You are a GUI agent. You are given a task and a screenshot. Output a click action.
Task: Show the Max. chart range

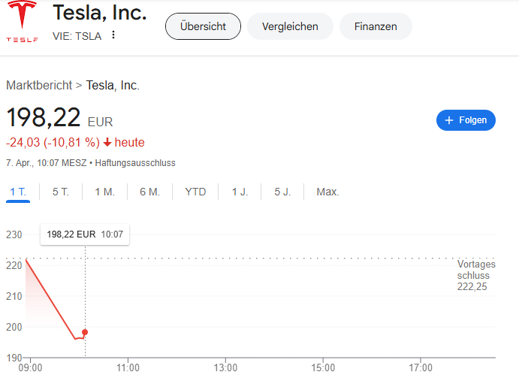click(327, 192)
